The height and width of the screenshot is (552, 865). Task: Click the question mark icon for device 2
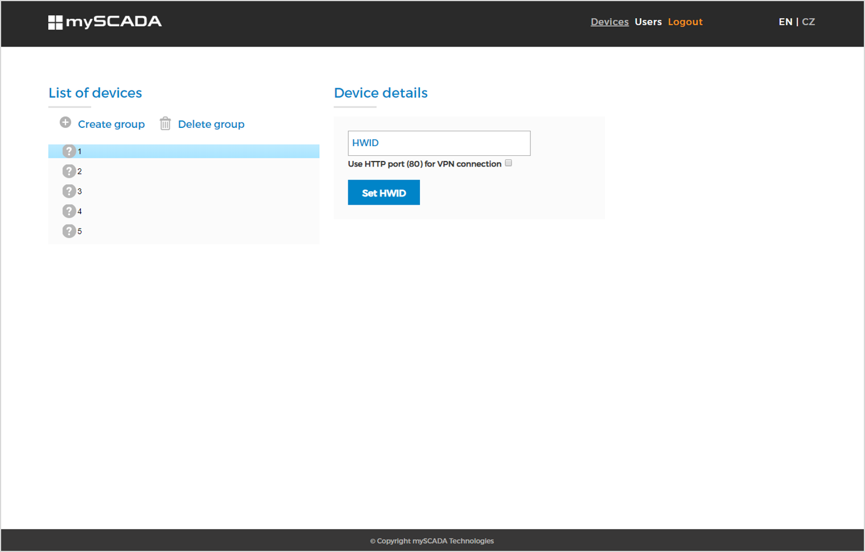(69, 171)
